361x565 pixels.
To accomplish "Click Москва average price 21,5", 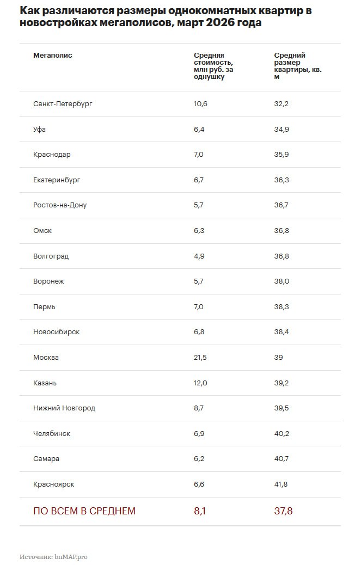I will click(200, 358).
